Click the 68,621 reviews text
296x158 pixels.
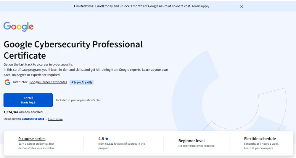[x=122, y=146]
